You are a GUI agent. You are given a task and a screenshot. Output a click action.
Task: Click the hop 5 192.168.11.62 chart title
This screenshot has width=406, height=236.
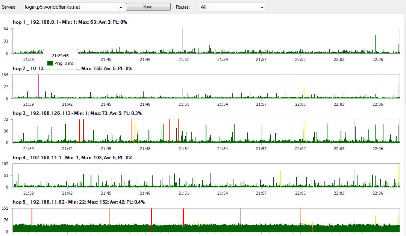(x=79, y=202)
